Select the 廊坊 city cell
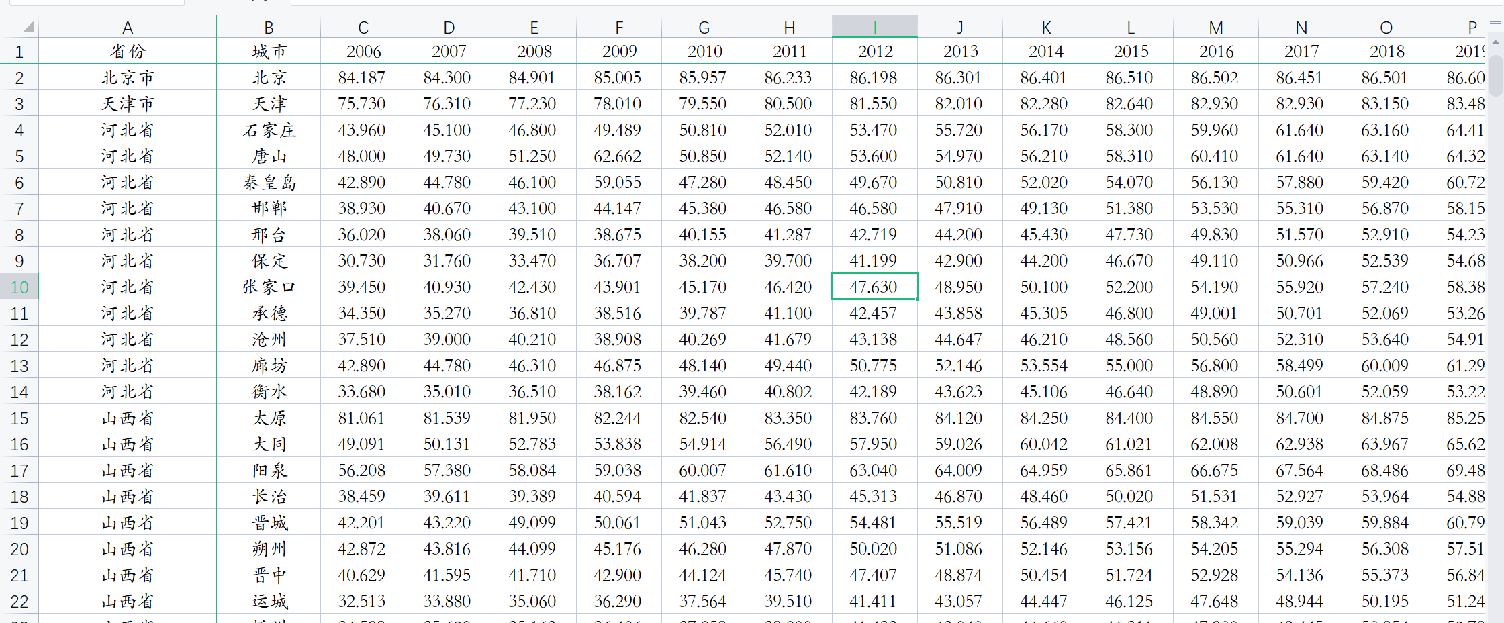 click(x=269, y=366)
